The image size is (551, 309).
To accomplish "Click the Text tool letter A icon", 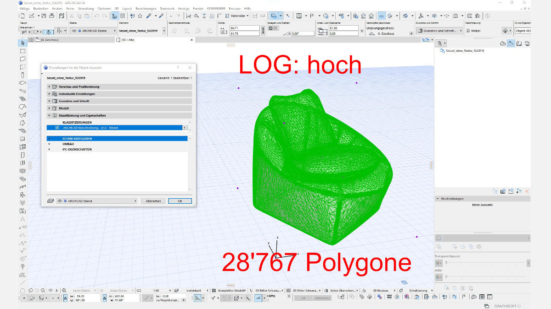I will pos(22,219).
